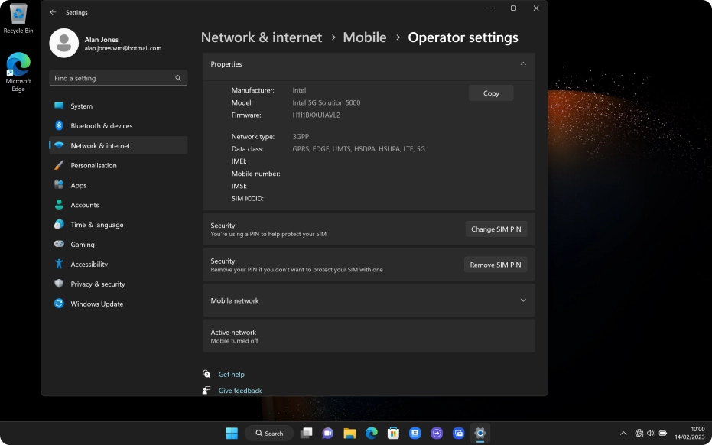Screen dimensions: 712x445
Task: Click Change SIM PIN
Action: point(496,229)
